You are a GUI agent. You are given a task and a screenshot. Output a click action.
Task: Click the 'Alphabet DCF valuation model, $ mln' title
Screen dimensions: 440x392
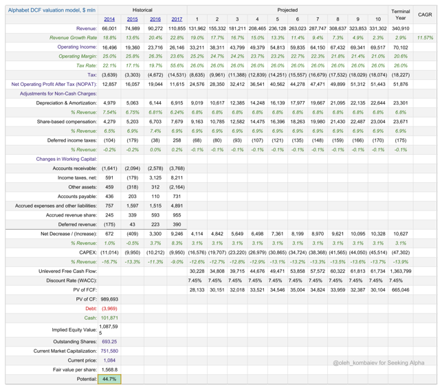tap(52, 10)
